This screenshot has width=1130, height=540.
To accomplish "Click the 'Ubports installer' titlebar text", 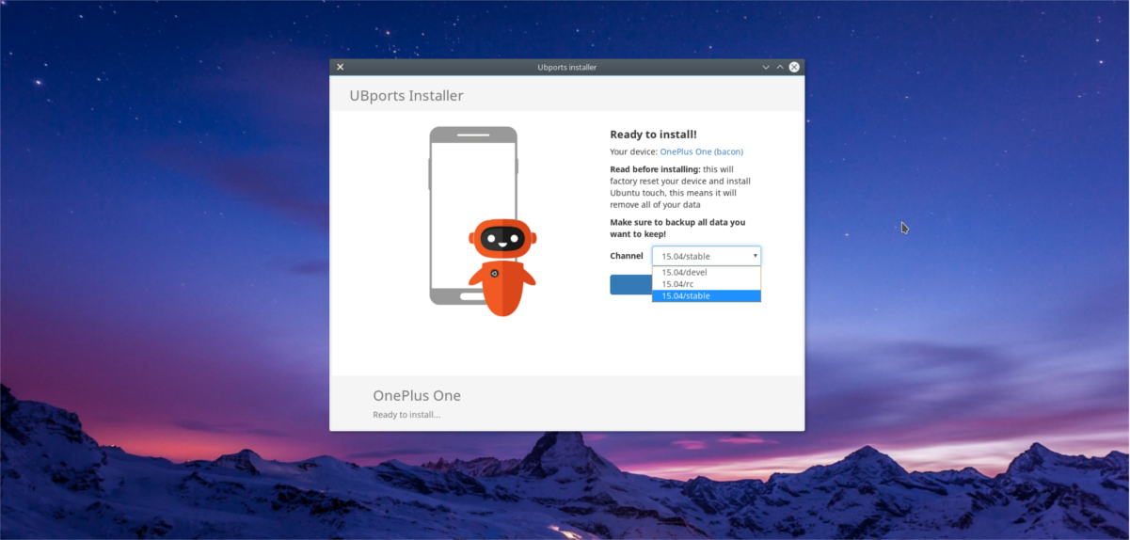I will [566, 67].
